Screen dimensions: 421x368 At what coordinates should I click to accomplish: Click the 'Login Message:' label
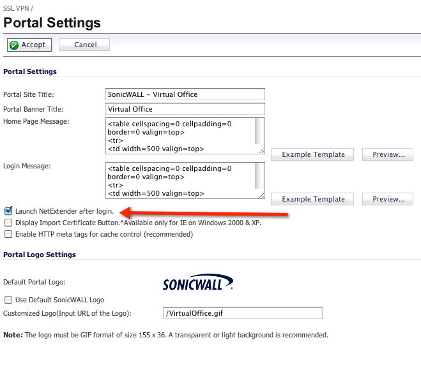click(x=27, y=166)
